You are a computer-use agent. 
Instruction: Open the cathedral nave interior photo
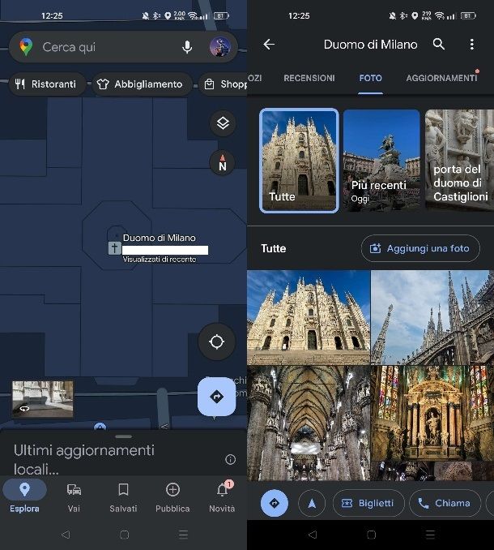[x=309, y=423]
